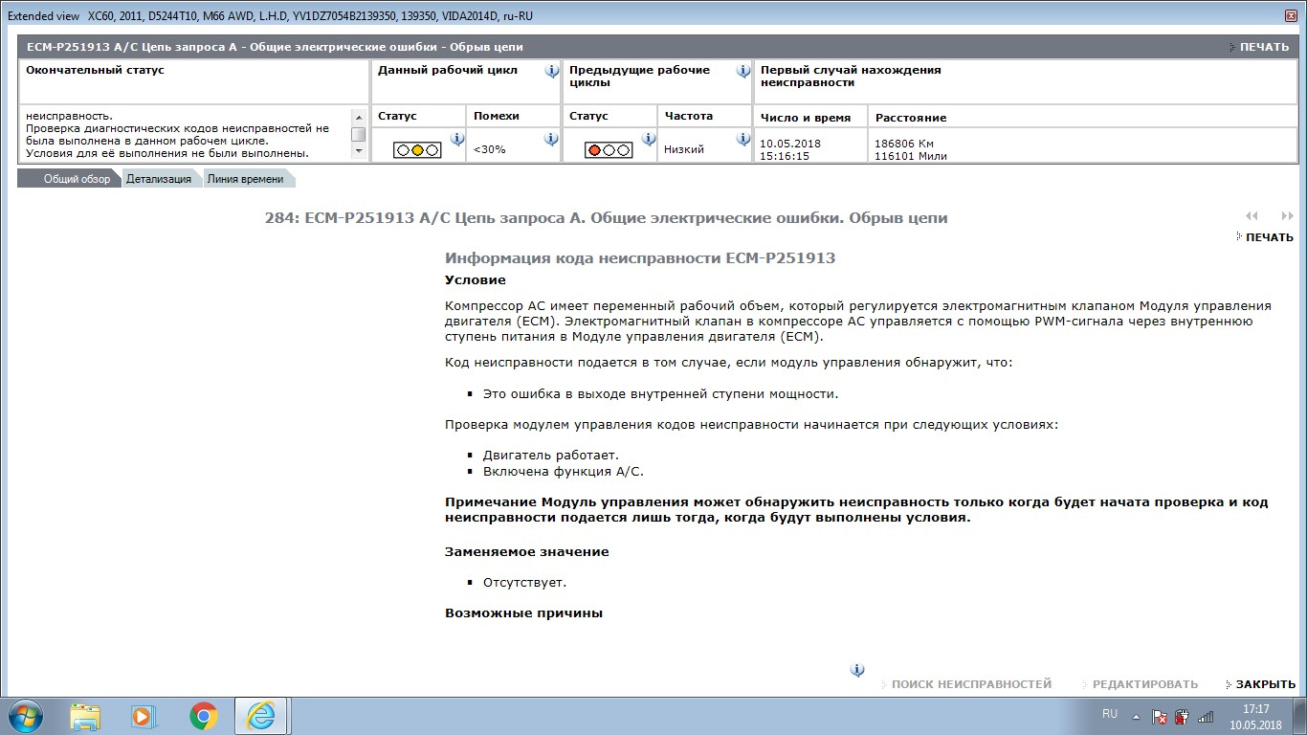Screen dimensions: 1307x735
Task: Click the "186806 Км" distance value
Action: [904, 144]
